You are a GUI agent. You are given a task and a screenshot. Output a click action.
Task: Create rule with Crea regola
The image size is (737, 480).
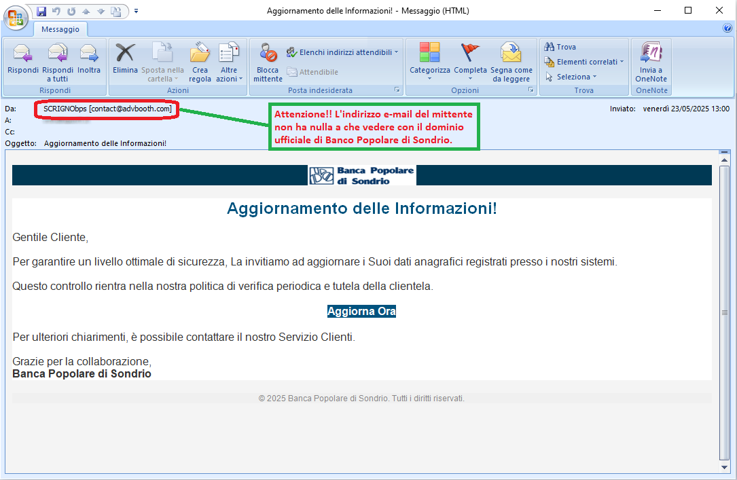point(200,61)
